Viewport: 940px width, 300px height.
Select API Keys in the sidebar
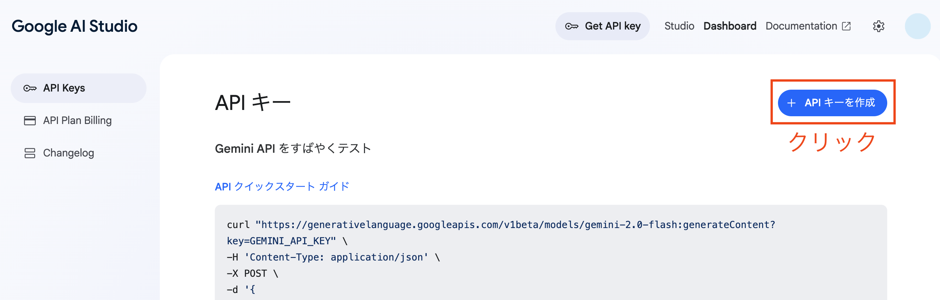click(79, 88)
